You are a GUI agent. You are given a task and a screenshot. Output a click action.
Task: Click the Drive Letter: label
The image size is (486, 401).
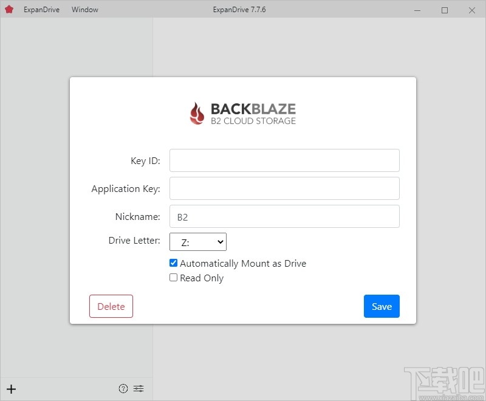[134, 241]
